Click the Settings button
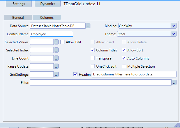180x128 pixels. 18,4
